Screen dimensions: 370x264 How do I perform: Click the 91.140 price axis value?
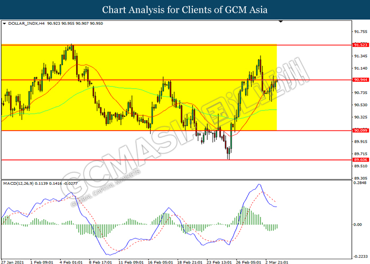tap(361, 68)
